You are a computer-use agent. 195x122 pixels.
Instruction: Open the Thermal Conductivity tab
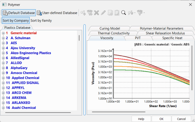click(x=114, y=33)
